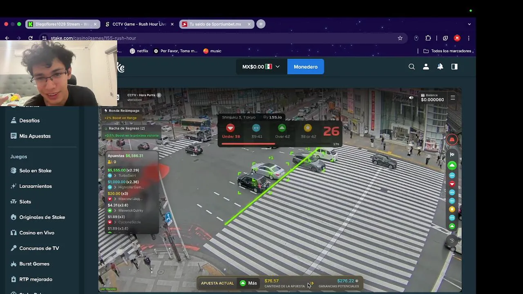The height and width of the screenshot is (294, 523).
Task: Open the game hamburger menu
Action: click(x=453, y=98)
